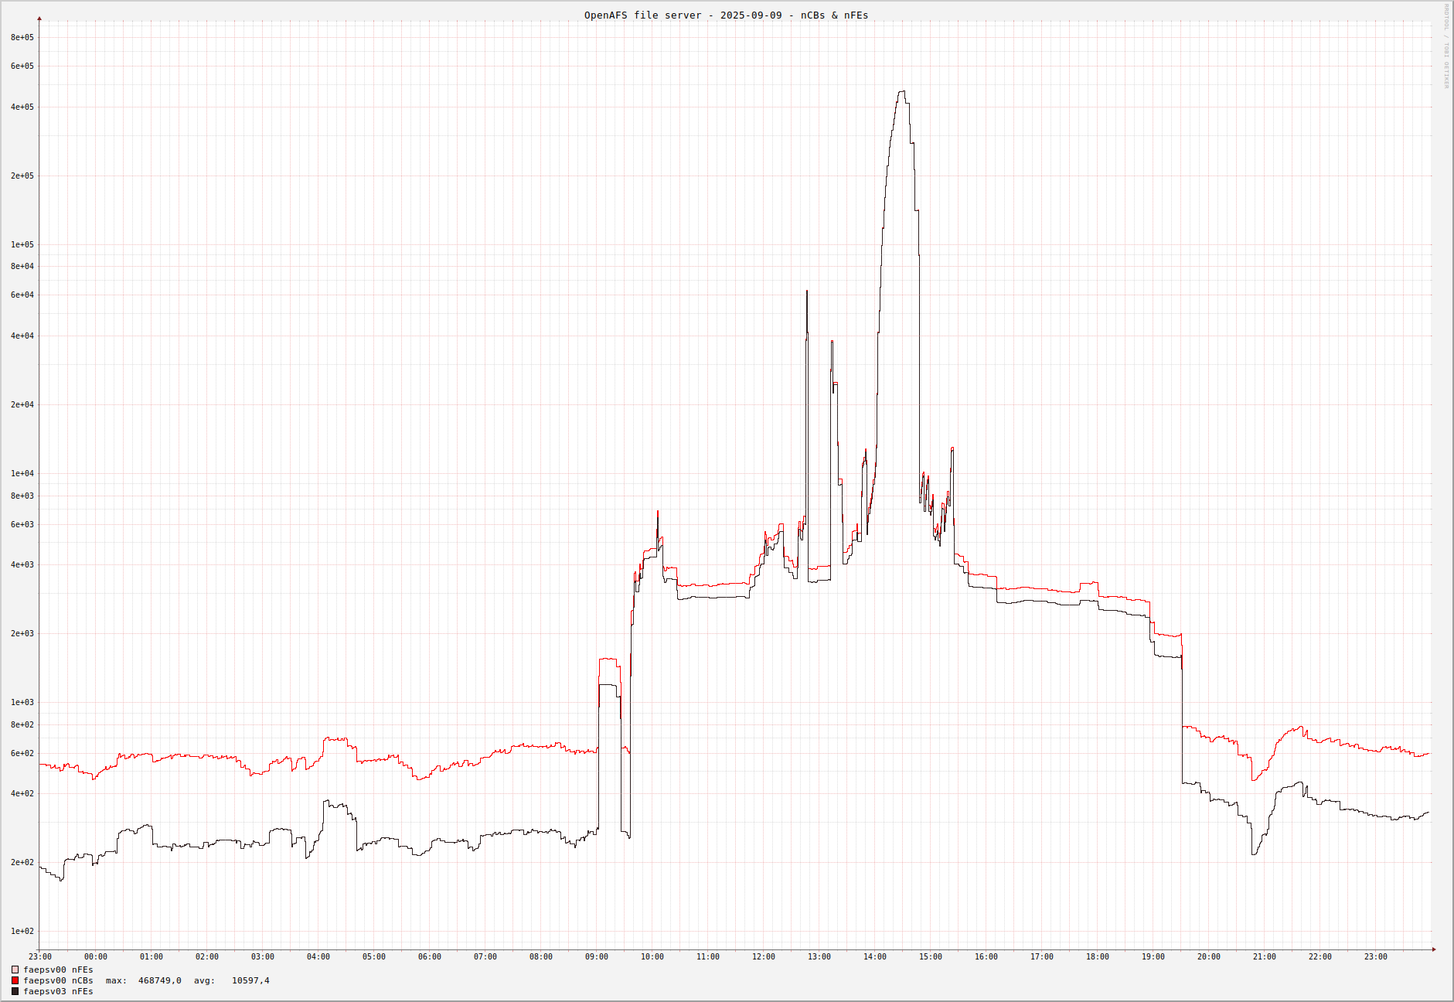Click the y-axis label '4e+02'
This screenshot has width=1454, height=1002.
tap(22, 793)
